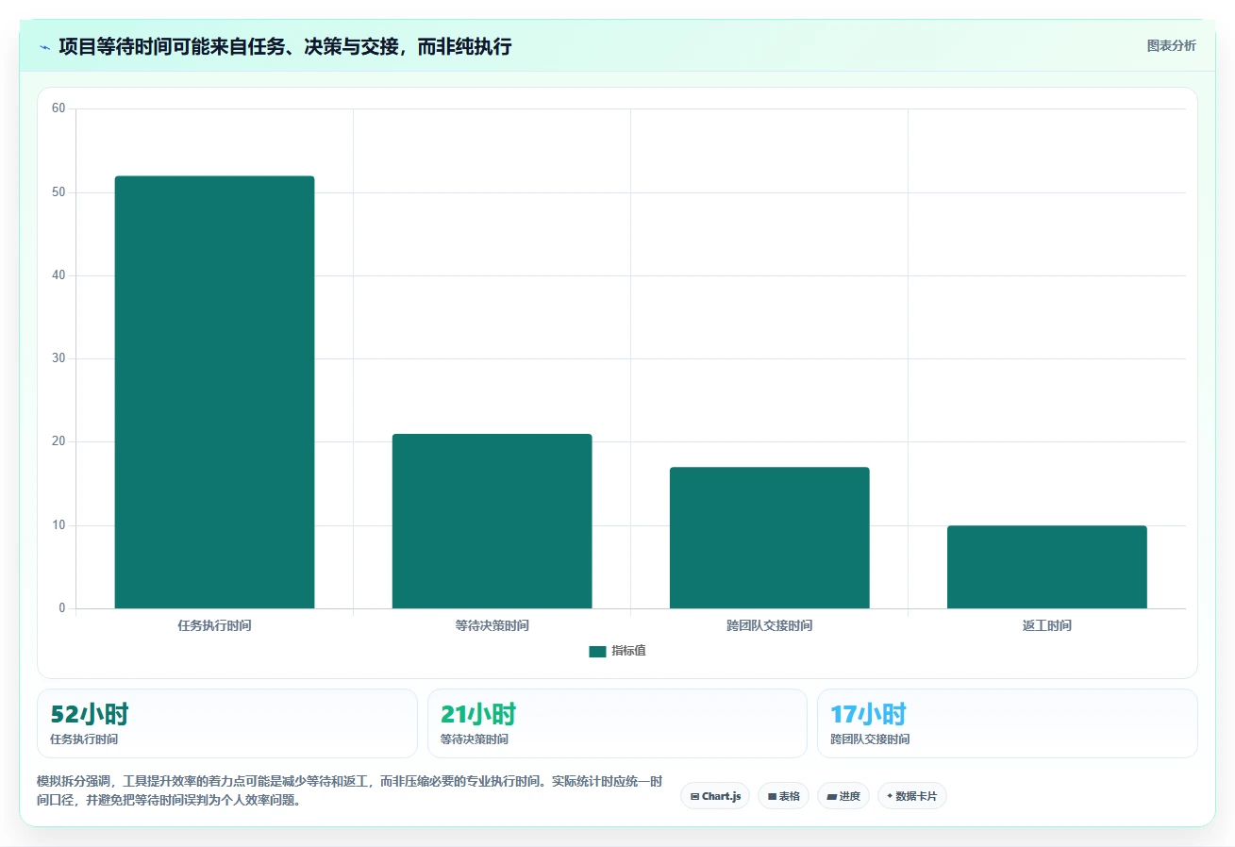Click the y-axis value 60
The height and width of the screenshot is (847, 1235).
[x=58, y=108]
